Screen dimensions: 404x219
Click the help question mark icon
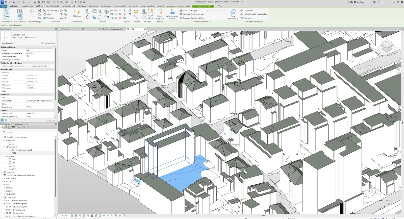click(x=380, y=2)
